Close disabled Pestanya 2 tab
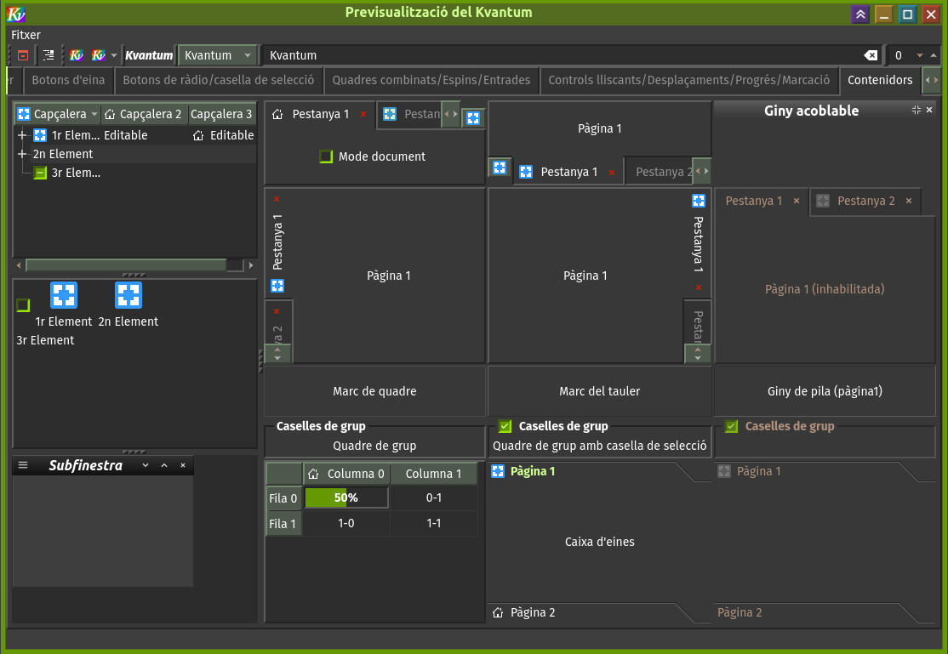948x654 pixels. tap(909, 201)
